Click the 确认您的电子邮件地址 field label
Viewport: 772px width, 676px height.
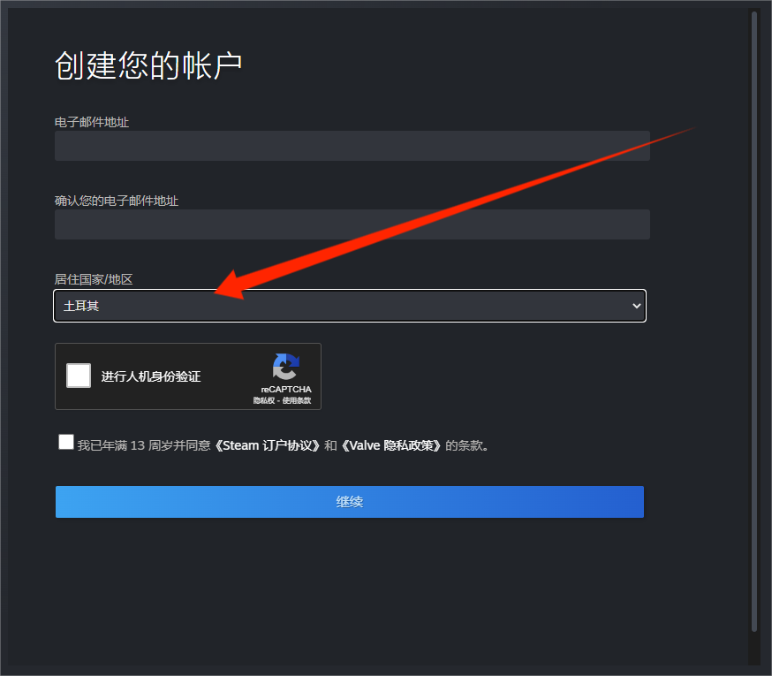[117, 201]
